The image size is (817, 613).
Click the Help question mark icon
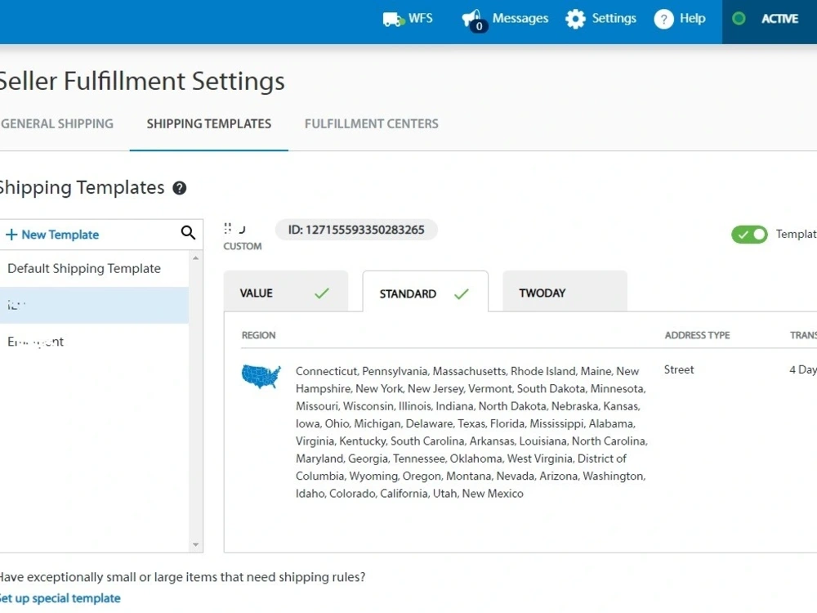pos(663,20)
